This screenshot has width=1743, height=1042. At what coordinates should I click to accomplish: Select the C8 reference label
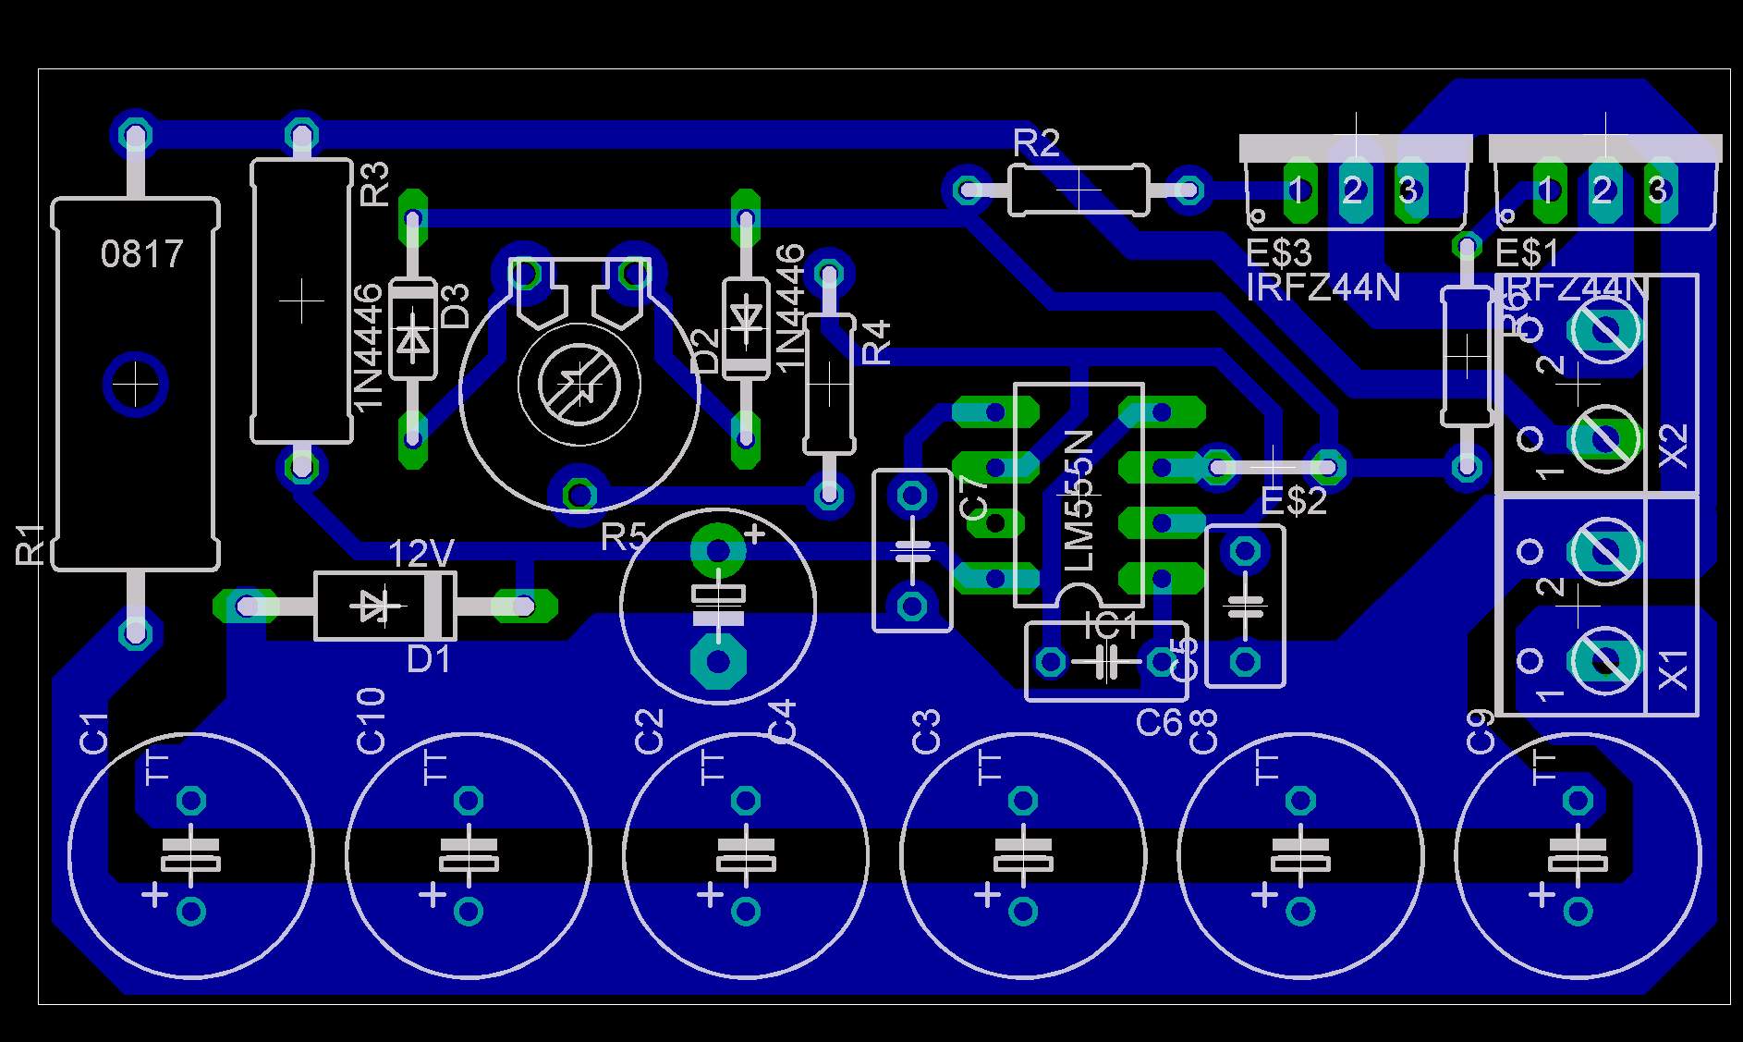[1203, 731]
